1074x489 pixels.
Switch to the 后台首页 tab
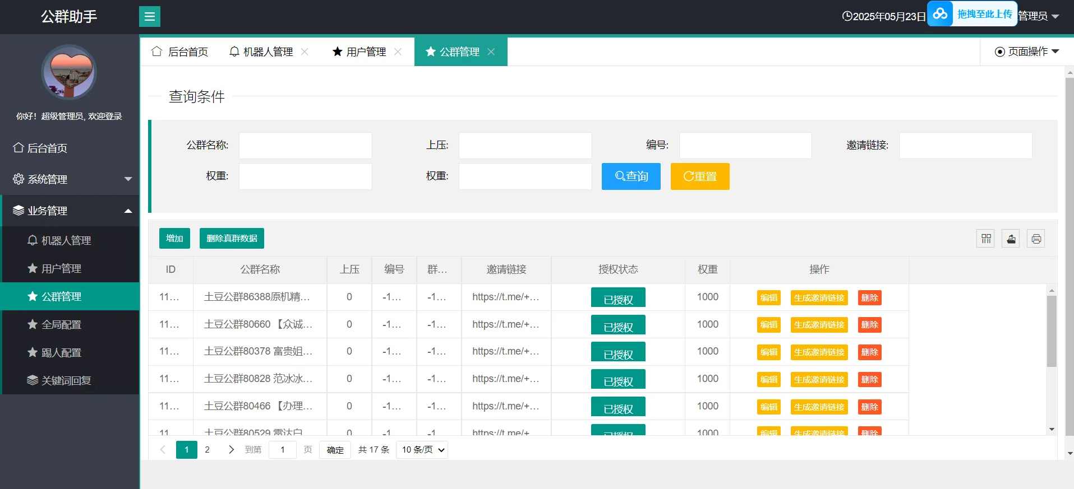pos(180,52)
